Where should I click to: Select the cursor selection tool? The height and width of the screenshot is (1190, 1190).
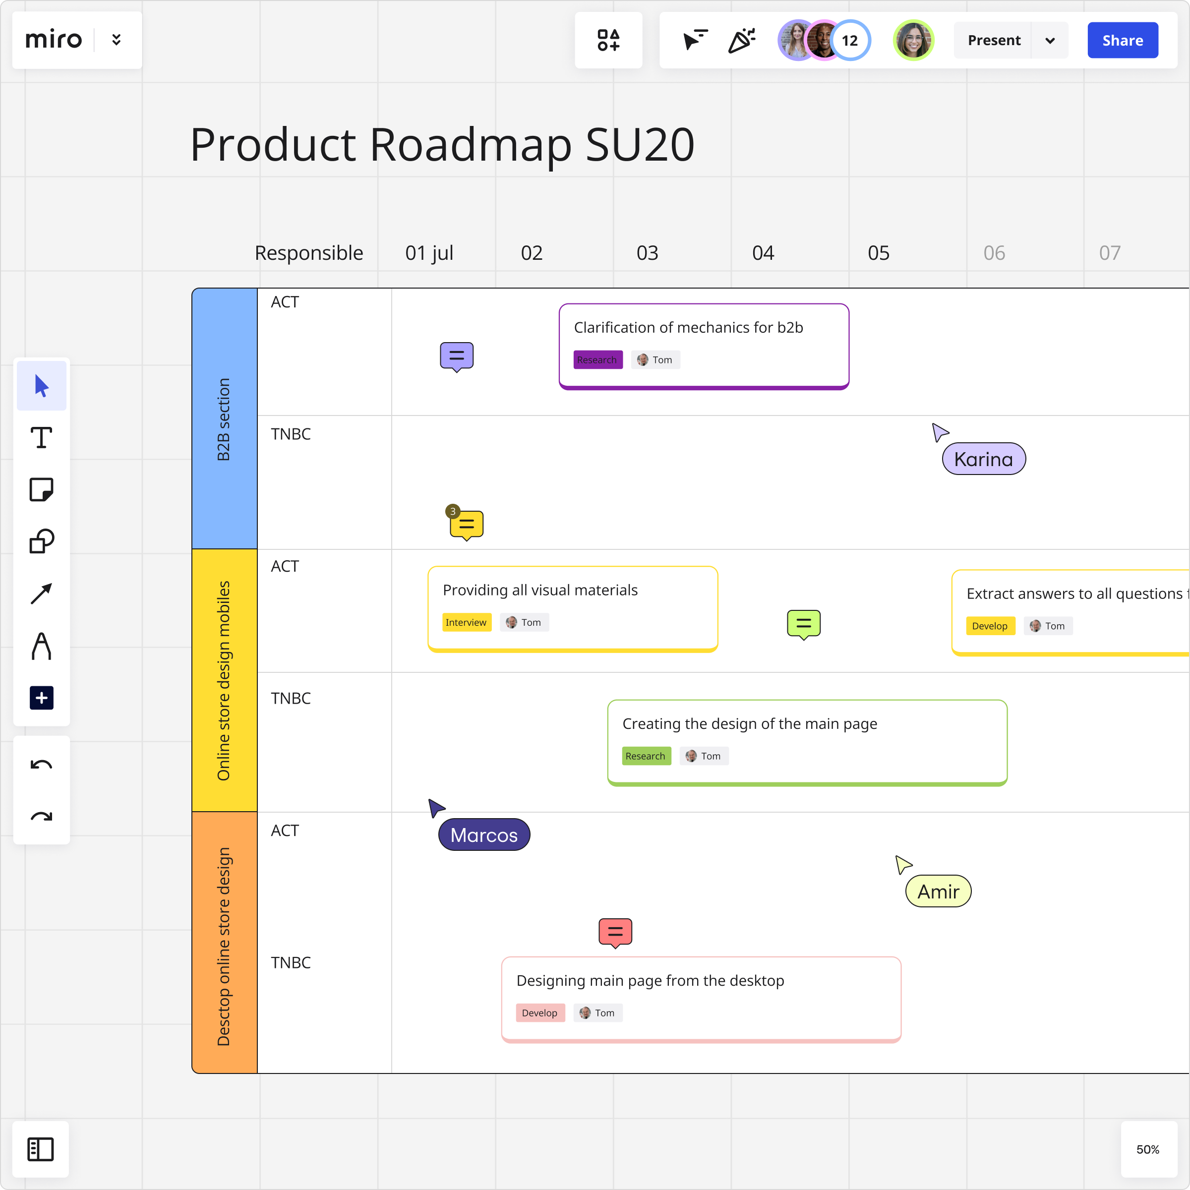coord(41,386)
